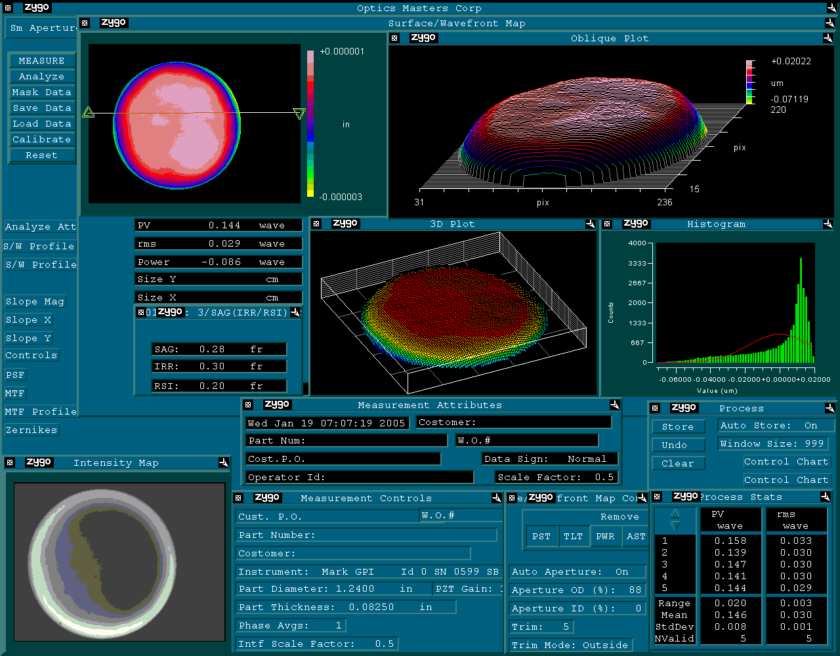Screen dimensions: 840x656
Task: Click the Analyze button
Action: coord(42,76)
